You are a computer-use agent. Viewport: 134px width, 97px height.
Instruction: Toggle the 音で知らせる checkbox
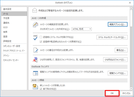click(x=41, y=89)
